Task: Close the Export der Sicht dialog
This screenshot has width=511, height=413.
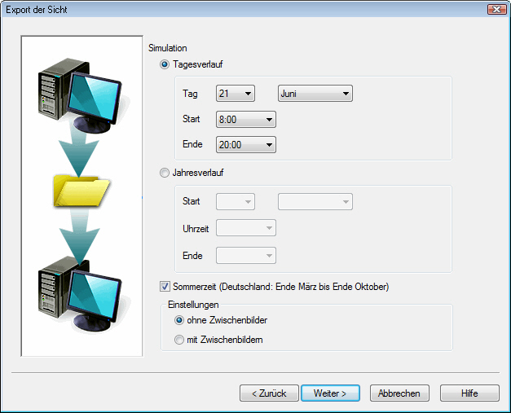Action: click(x=496, y=10)
